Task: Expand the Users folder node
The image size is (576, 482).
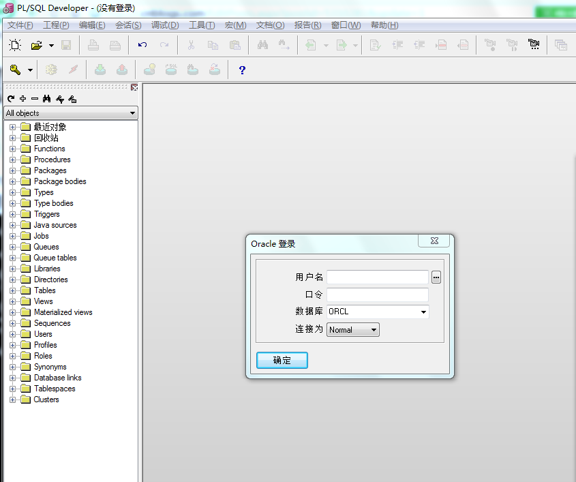Action: tap(12, 334)
